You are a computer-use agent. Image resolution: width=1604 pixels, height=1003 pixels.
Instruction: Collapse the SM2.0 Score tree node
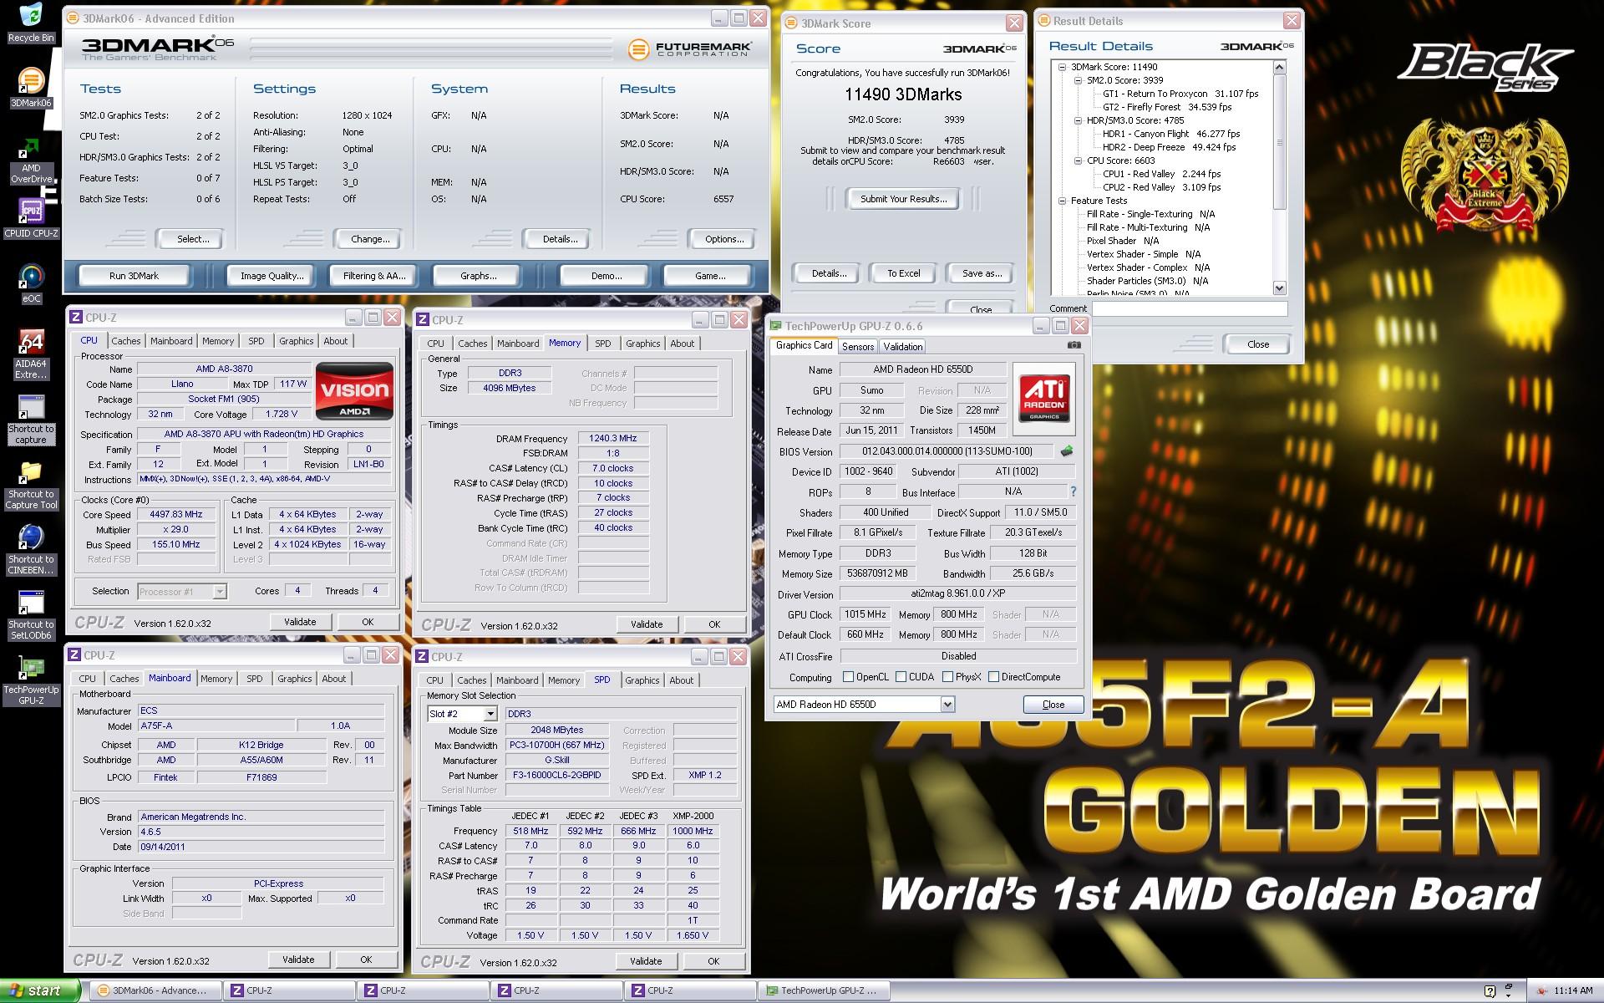1078,80
